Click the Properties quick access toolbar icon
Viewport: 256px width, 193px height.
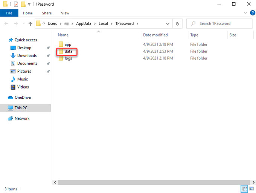(x=16, y=4)
